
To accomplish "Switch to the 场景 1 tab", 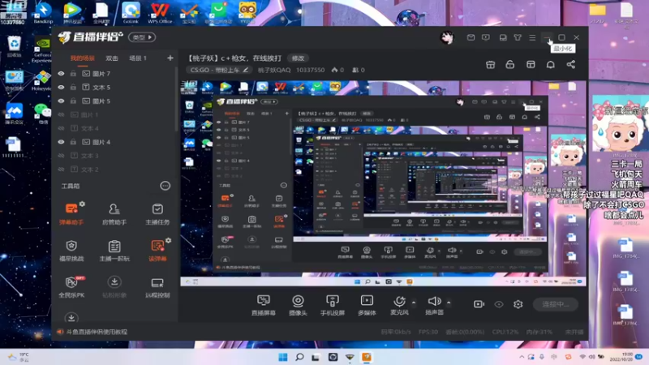I will pyautogui.click(x=137, y=58).
